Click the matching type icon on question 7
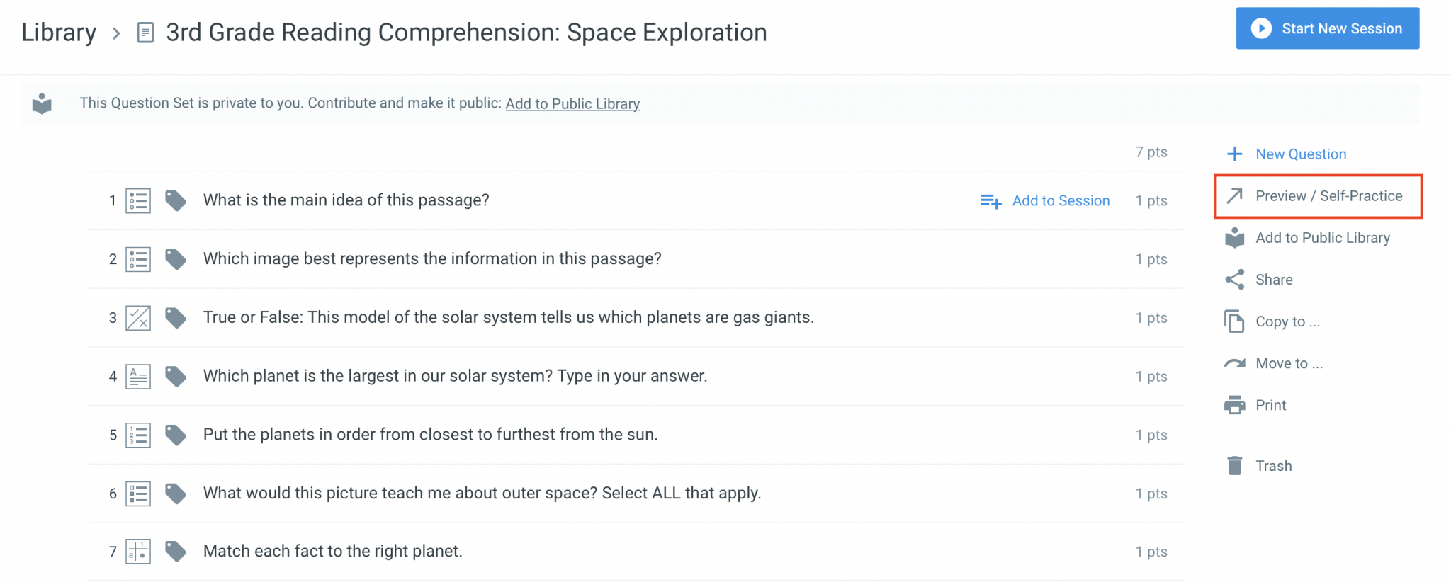This screenshot has width=1451, height=587. point(138,552)
